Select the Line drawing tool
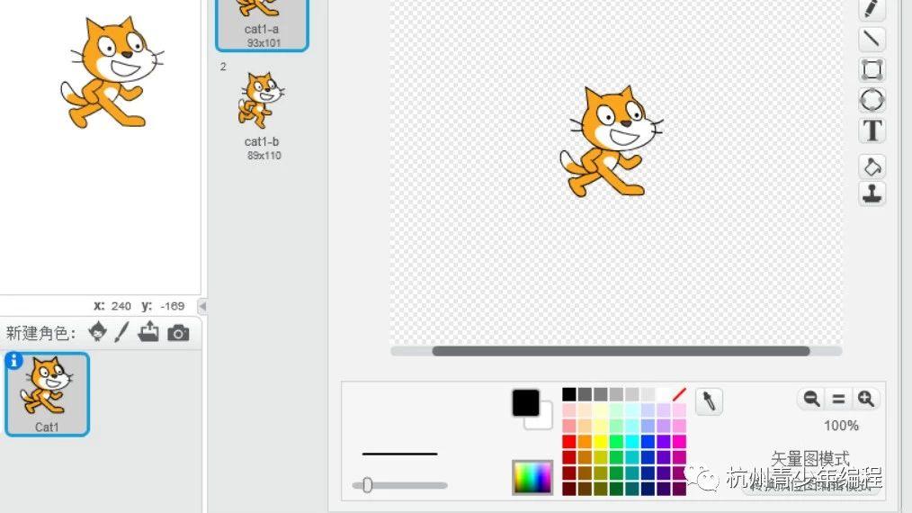Image resolution: width=912 pixels, height=513 pixels. (872, 39)
